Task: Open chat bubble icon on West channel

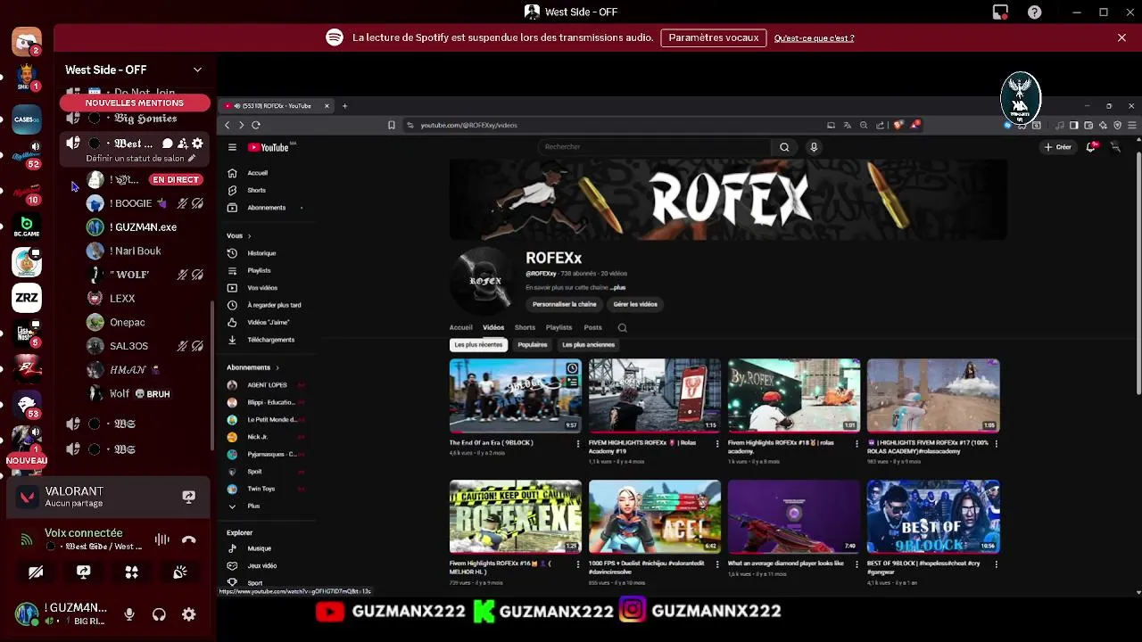Action: pos(168,144)
